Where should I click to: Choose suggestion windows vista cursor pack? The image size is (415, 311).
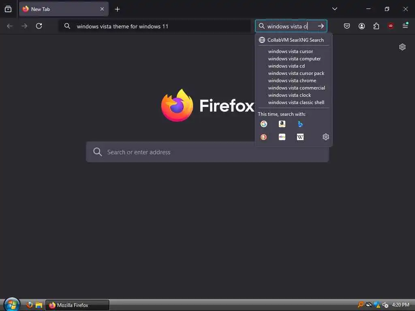pos(294,73)
